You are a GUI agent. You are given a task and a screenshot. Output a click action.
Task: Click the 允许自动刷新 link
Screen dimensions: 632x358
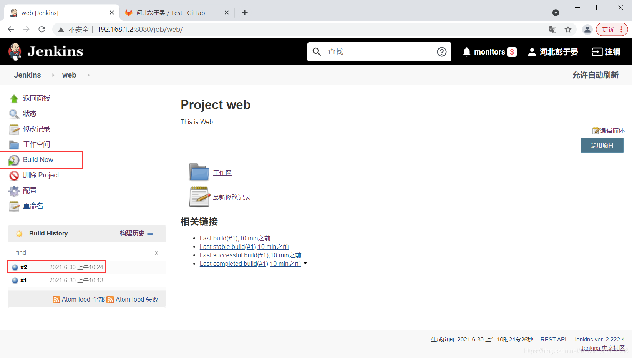tap(596, 75)
